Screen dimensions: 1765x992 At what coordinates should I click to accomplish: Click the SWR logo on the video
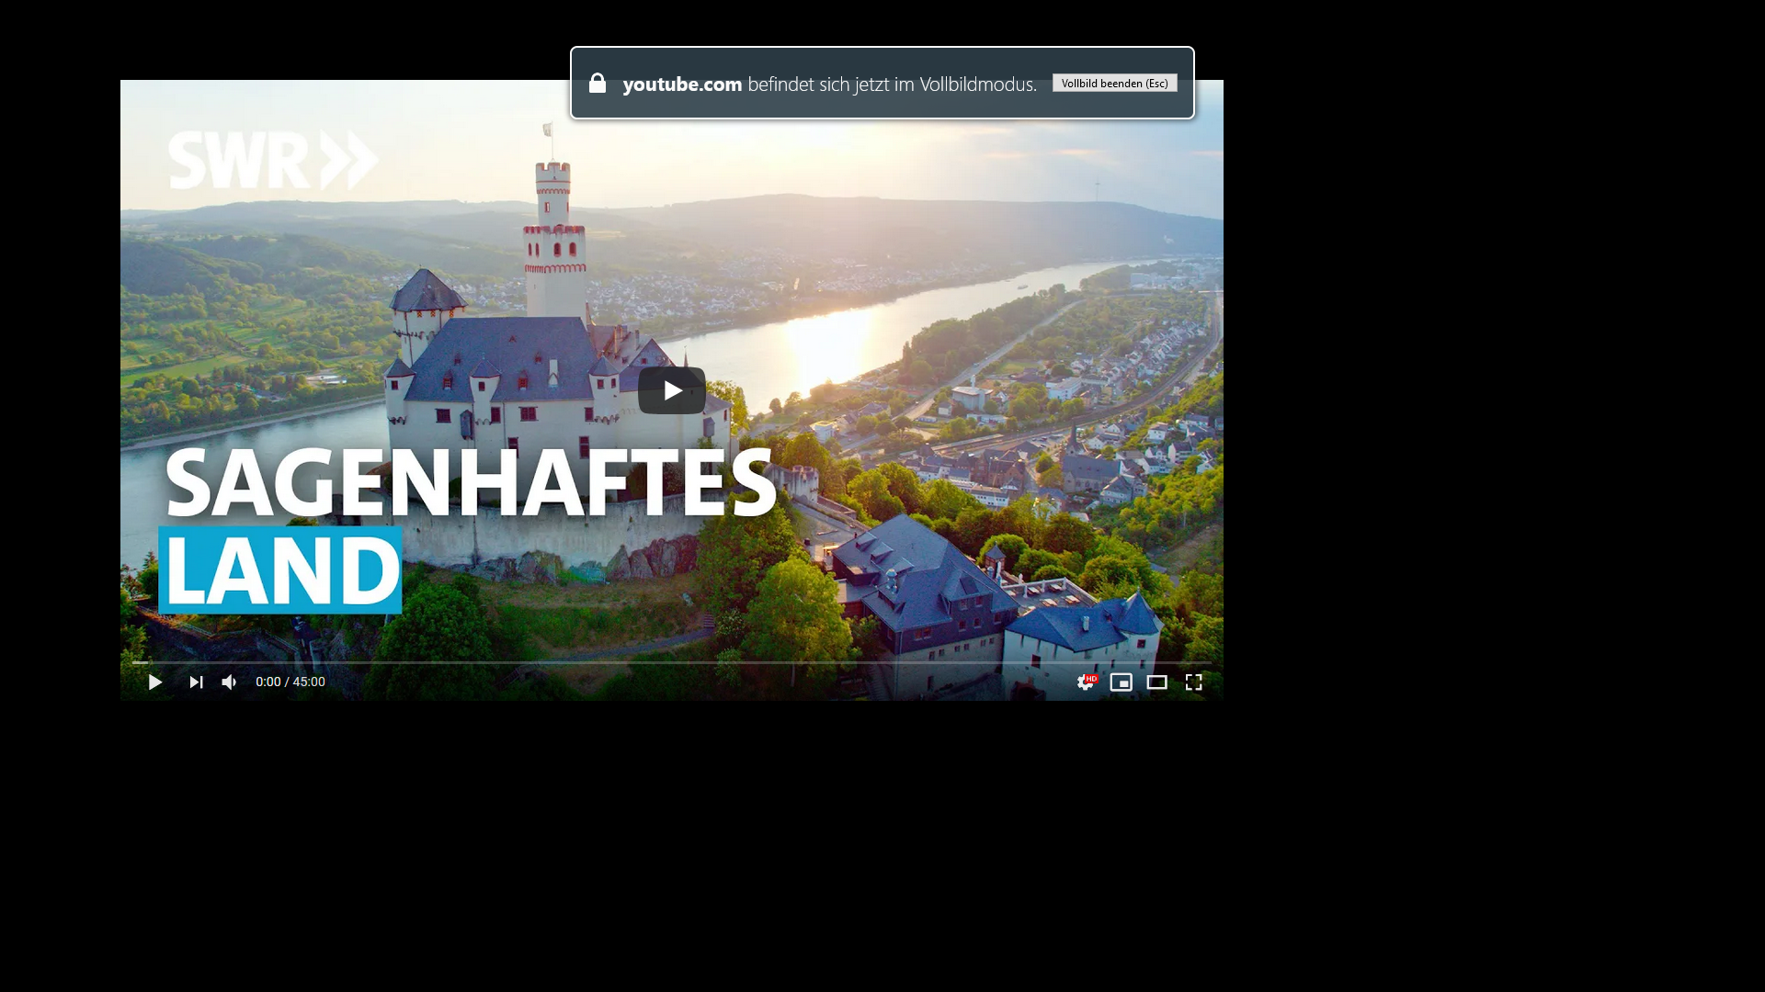point(273,161)
